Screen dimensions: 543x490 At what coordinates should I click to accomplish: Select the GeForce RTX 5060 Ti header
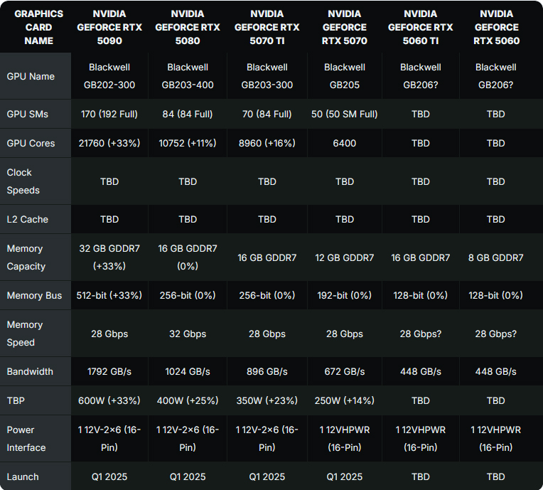(420, 27)
